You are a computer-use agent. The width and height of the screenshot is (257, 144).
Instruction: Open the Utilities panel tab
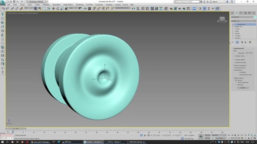(x=254, y=13)
